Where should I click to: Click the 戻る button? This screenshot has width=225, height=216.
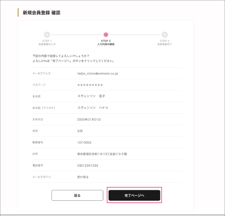click(x=77, y=195)
